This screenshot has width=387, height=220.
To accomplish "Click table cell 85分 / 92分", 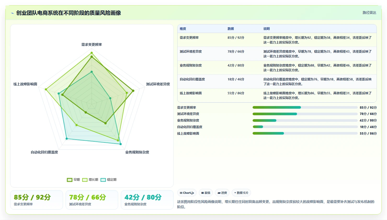I will (x=236, y=38).
